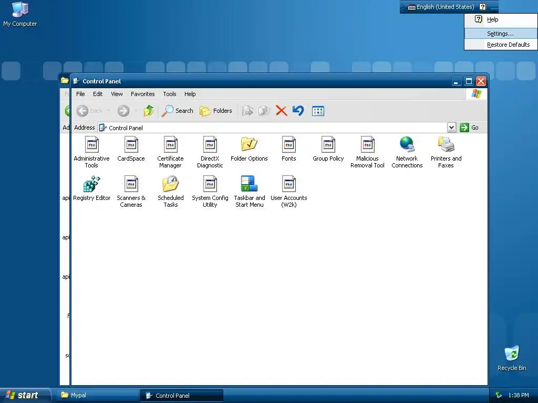This screenshot has height=403, width=538.
Task: Choose Help in language bar menu
Action: pos(501,19)
